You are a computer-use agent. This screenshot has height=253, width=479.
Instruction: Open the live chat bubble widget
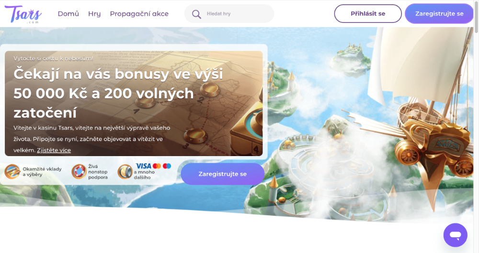[x=455, y=235]
